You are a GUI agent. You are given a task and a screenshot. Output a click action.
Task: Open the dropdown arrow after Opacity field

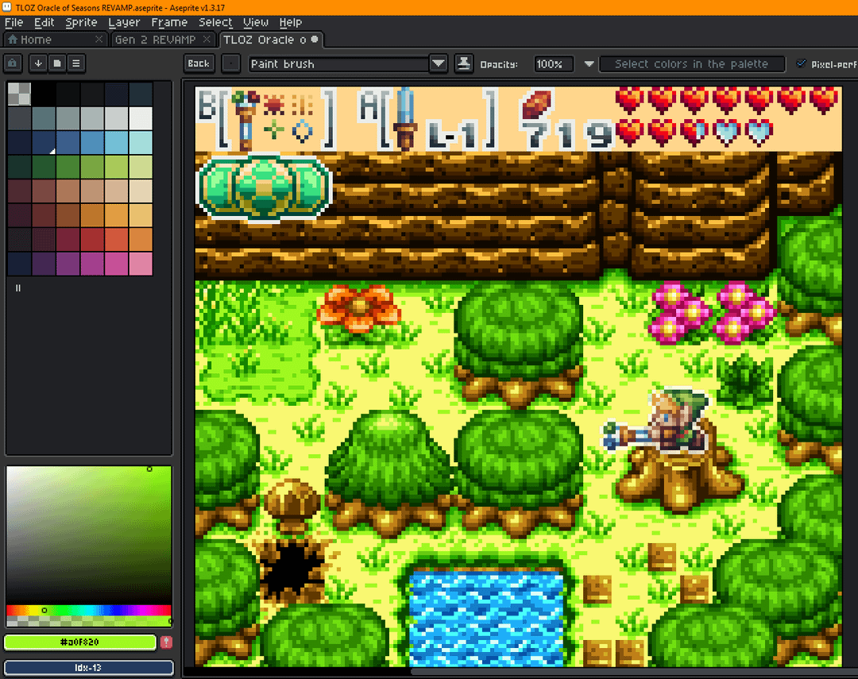pos(589,64)
